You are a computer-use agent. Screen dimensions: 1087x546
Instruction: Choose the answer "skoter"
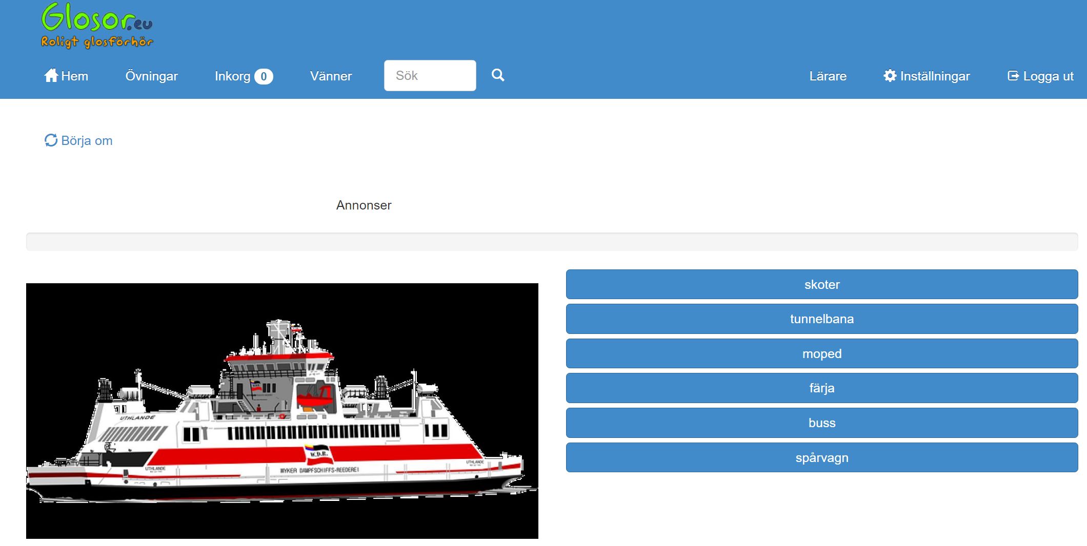click(821, 284)
